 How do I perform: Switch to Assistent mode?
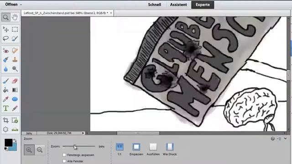click(178, 5)
